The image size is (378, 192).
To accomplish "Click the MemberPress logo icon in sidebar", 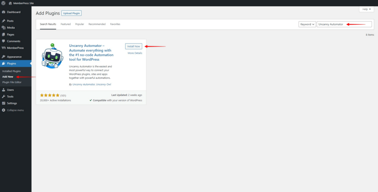I will click(3, 48).
